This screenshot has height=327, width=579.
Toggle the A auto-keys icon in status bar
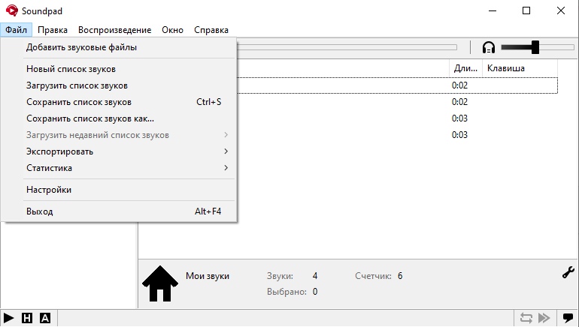tap(45, 318)
